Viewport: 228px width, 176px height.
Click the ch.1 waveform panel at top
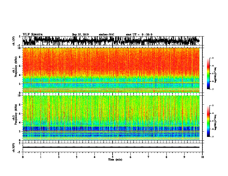click(113, 41)
